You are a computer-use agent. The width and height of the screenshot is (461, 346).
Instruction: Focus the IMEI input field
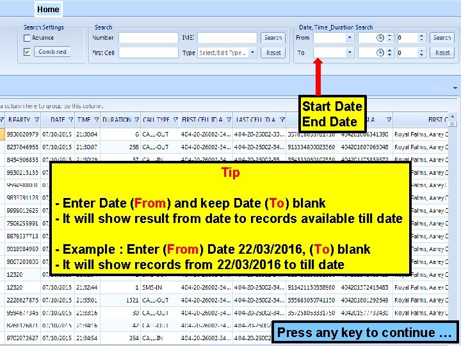(x=227, y=38)
